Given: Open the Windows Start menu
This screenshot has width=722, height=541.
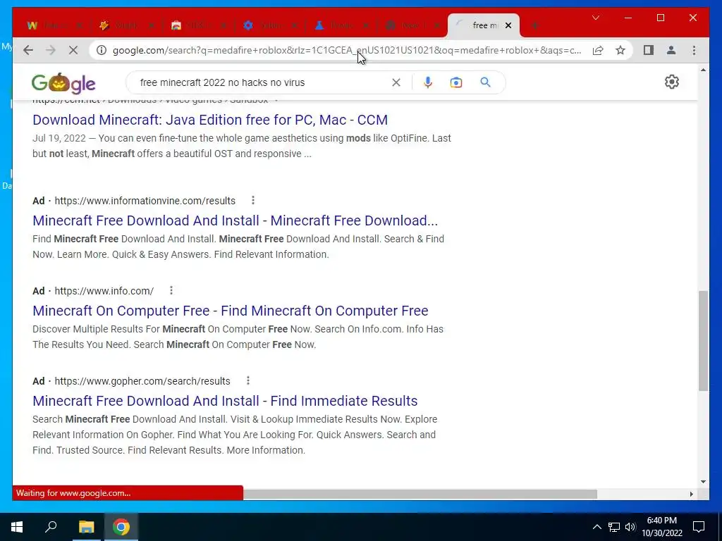Looking at the screenshot, I should tap(17, 527).
